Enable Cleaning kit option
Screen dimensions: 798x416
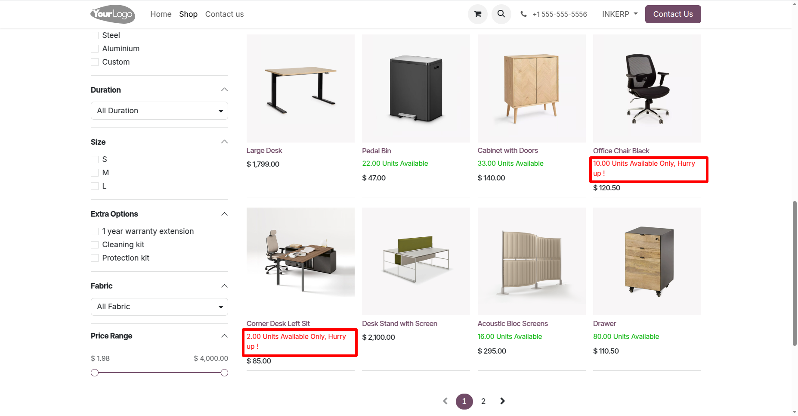95,245
